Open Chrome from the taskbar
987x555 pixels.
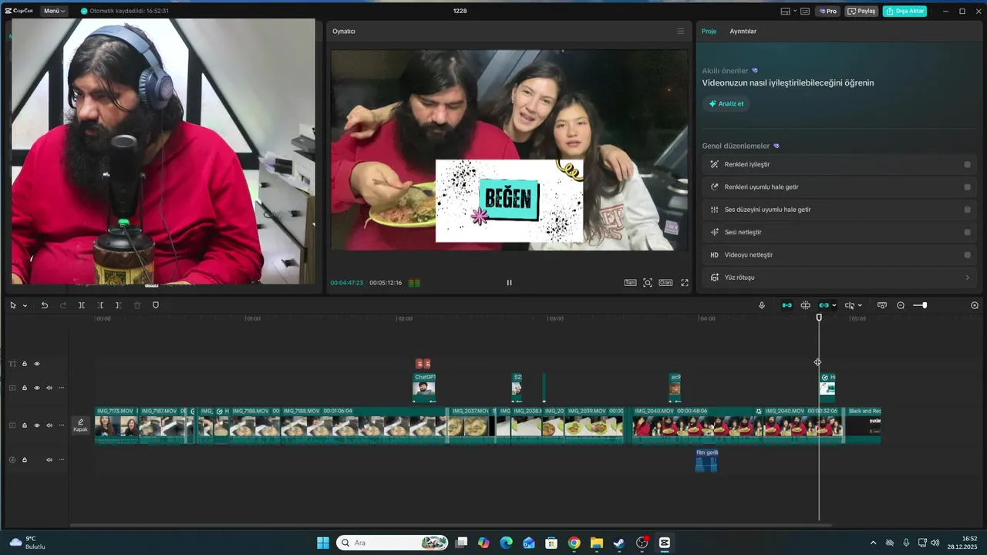[574, 543]
